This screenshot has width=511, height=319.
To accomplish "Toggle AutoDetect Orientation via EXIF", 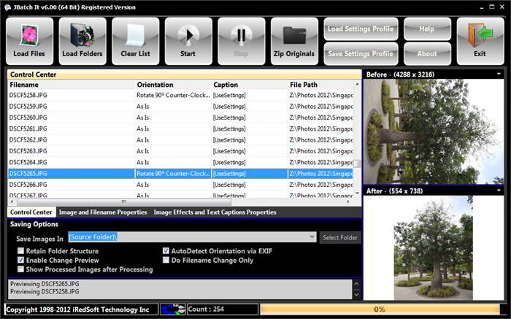I will click(x=166, y=251).
